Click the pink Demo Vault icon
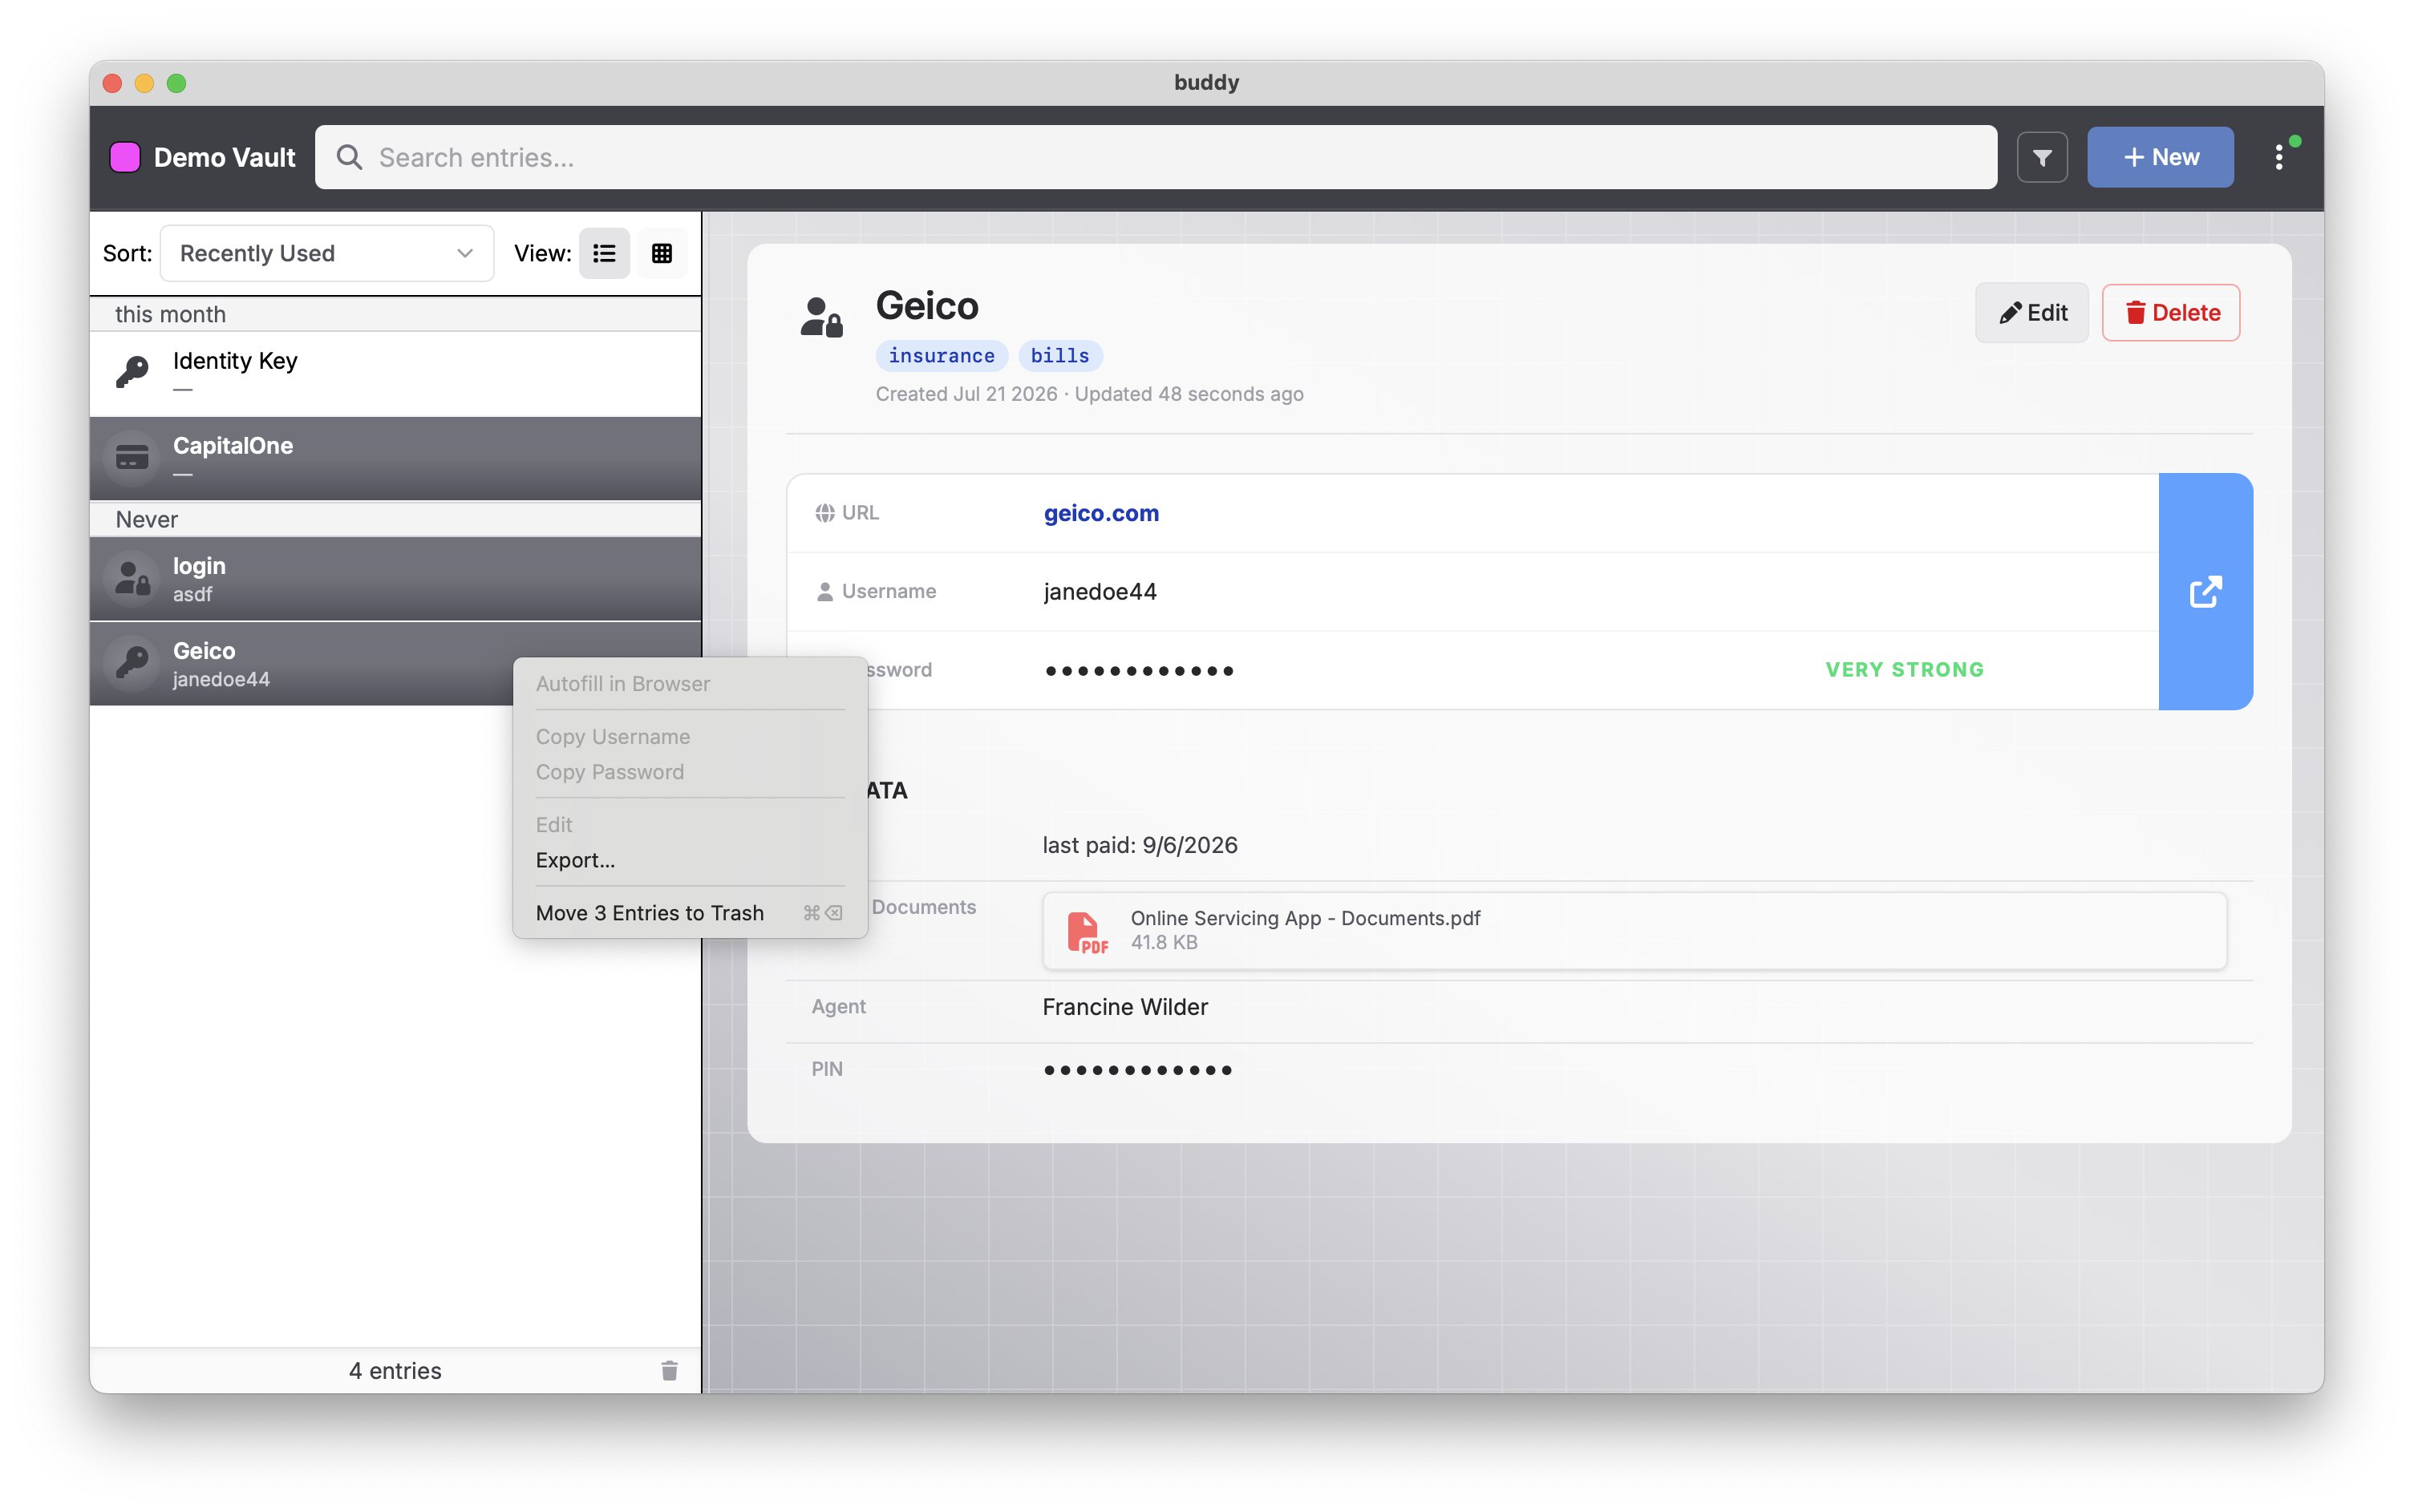2414x1512 pixels. coord(124,157)
